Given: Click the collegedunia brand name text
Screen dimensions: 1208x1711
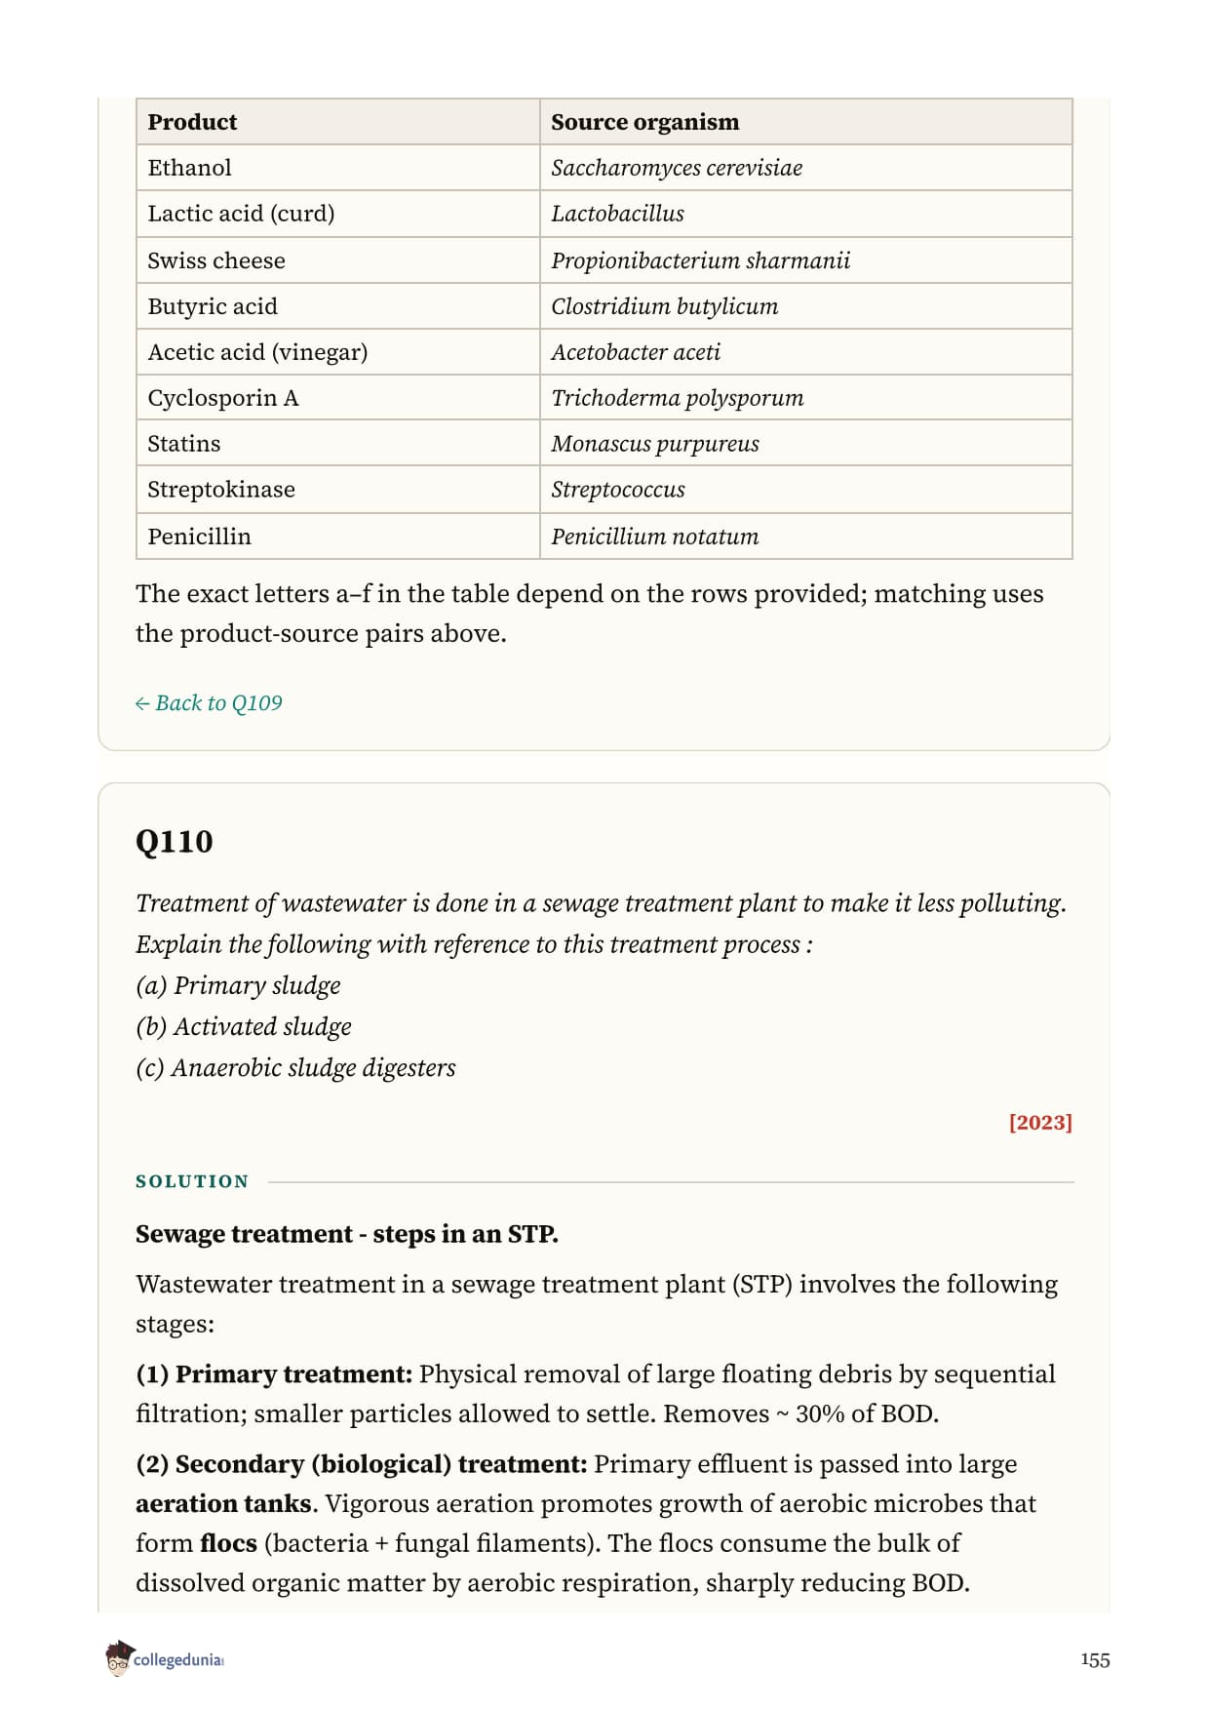Looking at the screenshot, I should (178, 1660).
